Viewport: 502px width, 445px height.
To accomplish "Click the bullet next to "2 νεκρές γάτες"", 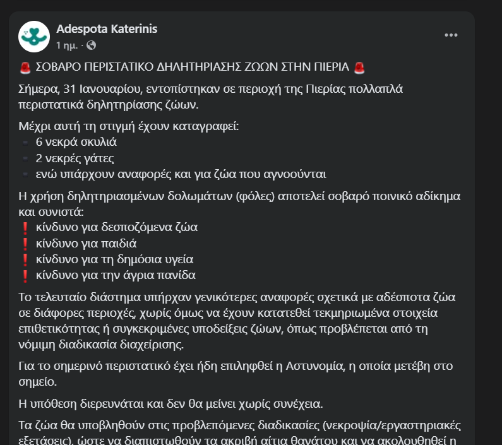I will (25, 159).
